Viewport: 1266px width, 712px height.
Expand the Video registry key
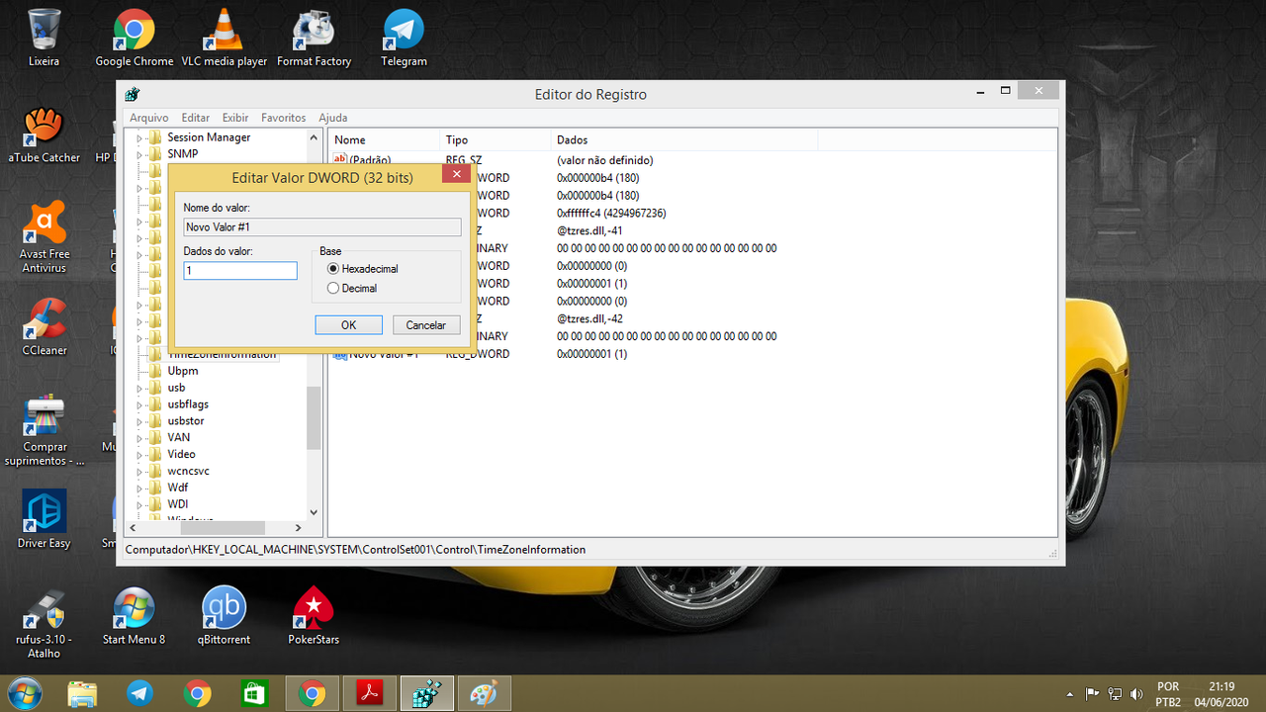[x=139, y=455]
